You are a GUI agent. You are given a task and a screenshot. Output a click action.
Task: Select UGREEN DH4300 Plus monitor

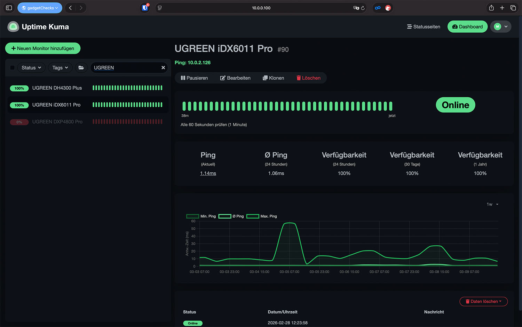pos(57,88)
